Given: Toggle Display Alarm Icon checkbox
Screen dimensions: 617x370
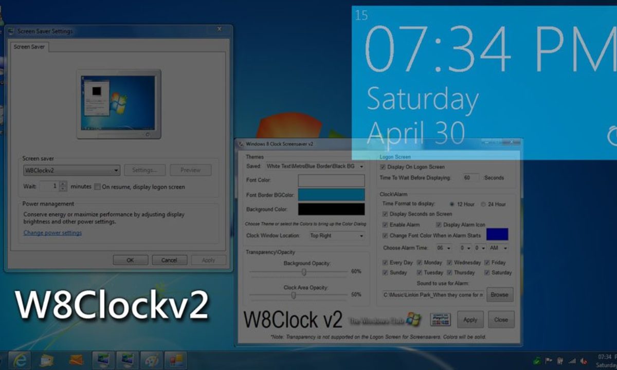Looking at the screenshot, I should click(439, 225).
